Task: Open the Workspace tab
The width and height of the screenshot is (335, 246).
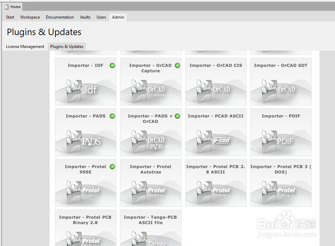Action: [x=30, y=17]
